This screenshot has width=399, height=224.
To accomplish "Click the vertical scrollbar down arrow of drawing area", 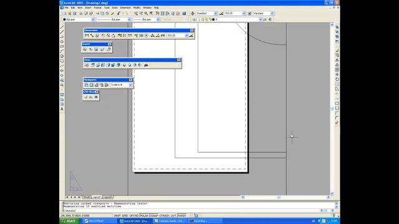I will (332, 194).
